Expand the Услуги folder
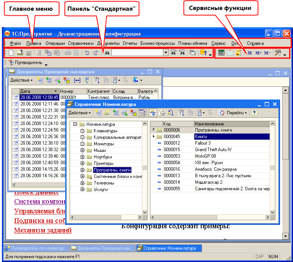This screenshot has height=262, width=293. point(82,189)
